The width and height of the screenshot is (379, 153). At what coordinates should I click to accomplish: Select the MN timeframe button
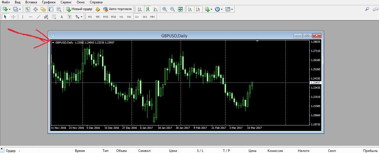(x=152, y=17)
